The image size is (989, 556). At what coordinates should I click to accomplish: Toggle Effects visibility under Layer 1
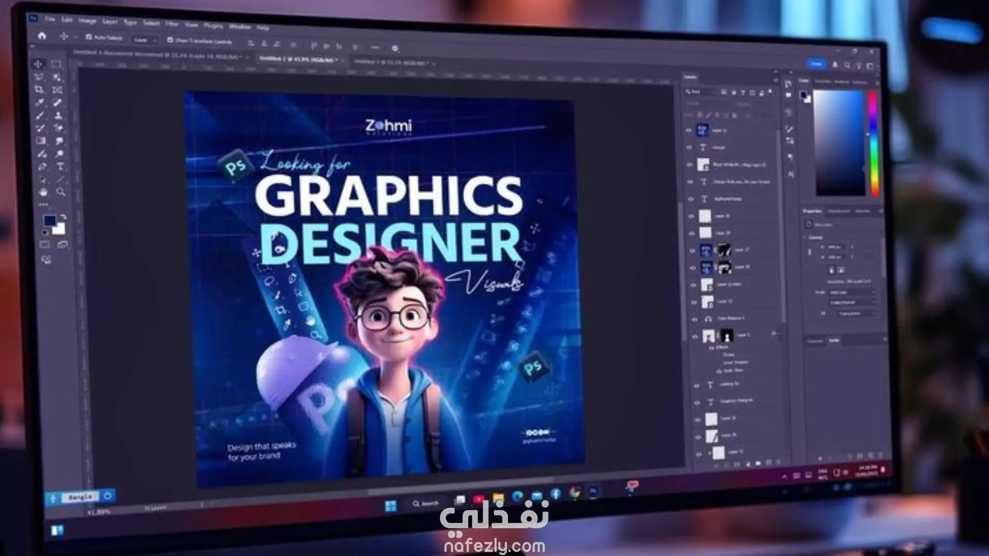coord(712,349)
